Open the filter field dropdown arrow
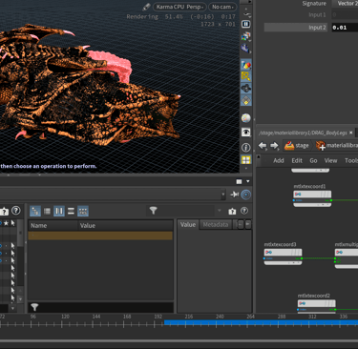 220,211
